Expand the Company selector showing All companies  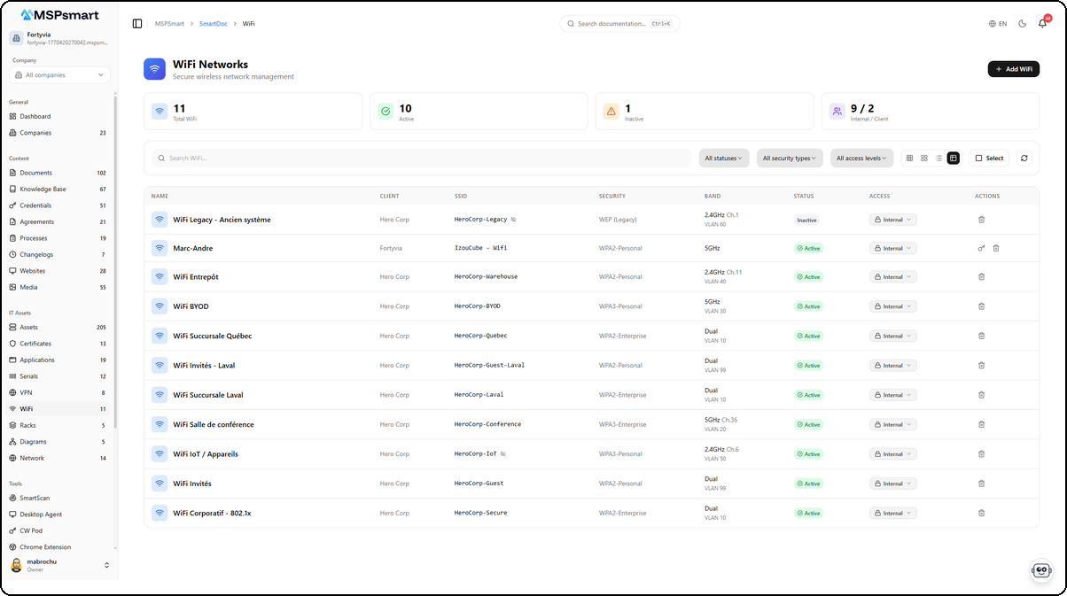click(58, 74)
